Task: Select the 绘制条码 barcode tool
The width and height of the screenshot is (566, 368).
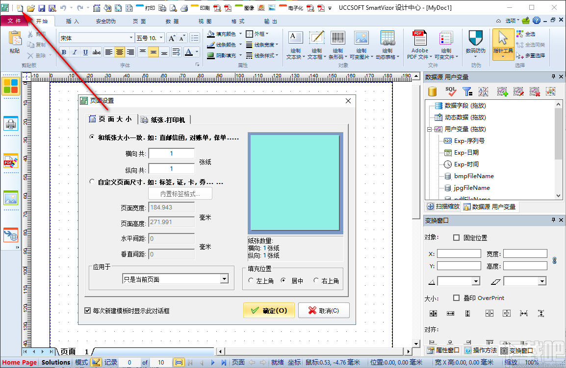Action: coord(337,44)
